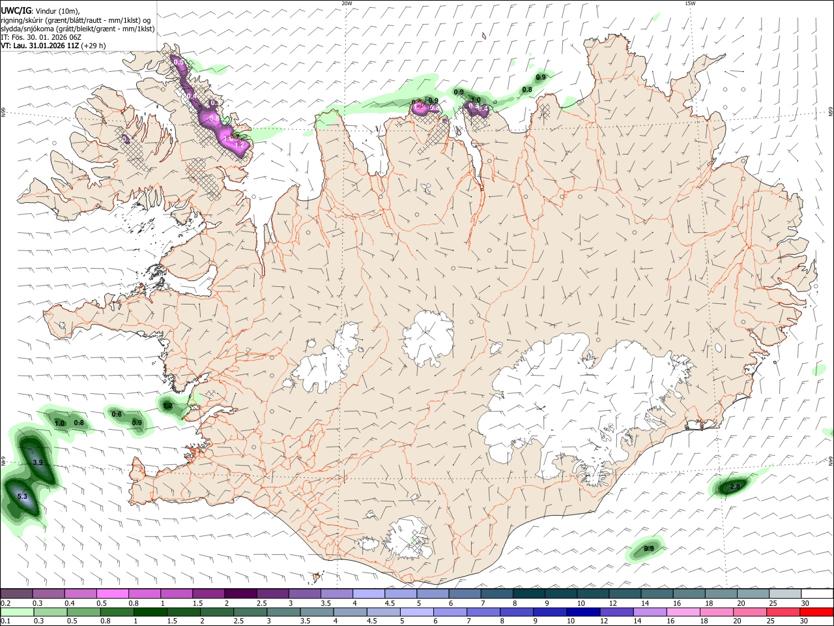The width and height of the screenshot is (834, 626).
Task: Click the 20W longitude label
Action: click(x=347, y=3)
